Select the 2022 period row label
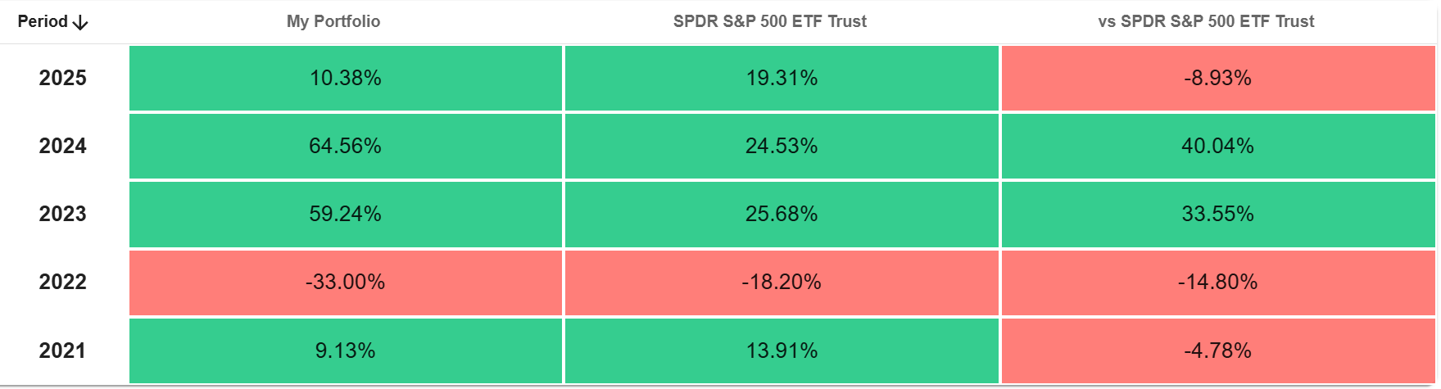Screen dimensions: 1441x389 pyautogui.click(x=63, y=282)
